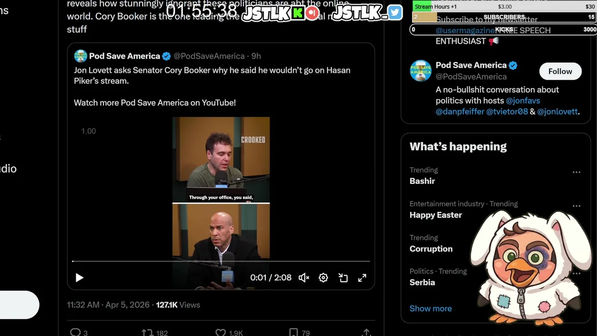Open @danpfeiffer mention link
Viewport: 597px width, 336px height.
click(x=460, y=112)
